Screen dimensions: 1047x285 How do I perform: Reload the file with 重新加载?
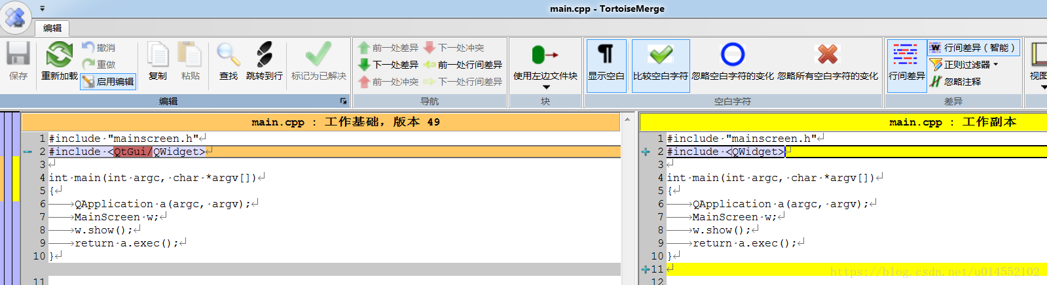click(59, 61)
